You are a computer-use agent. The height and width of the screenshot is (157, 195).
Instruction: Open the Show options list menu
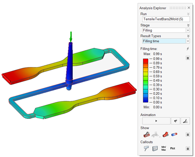(188, 134)
